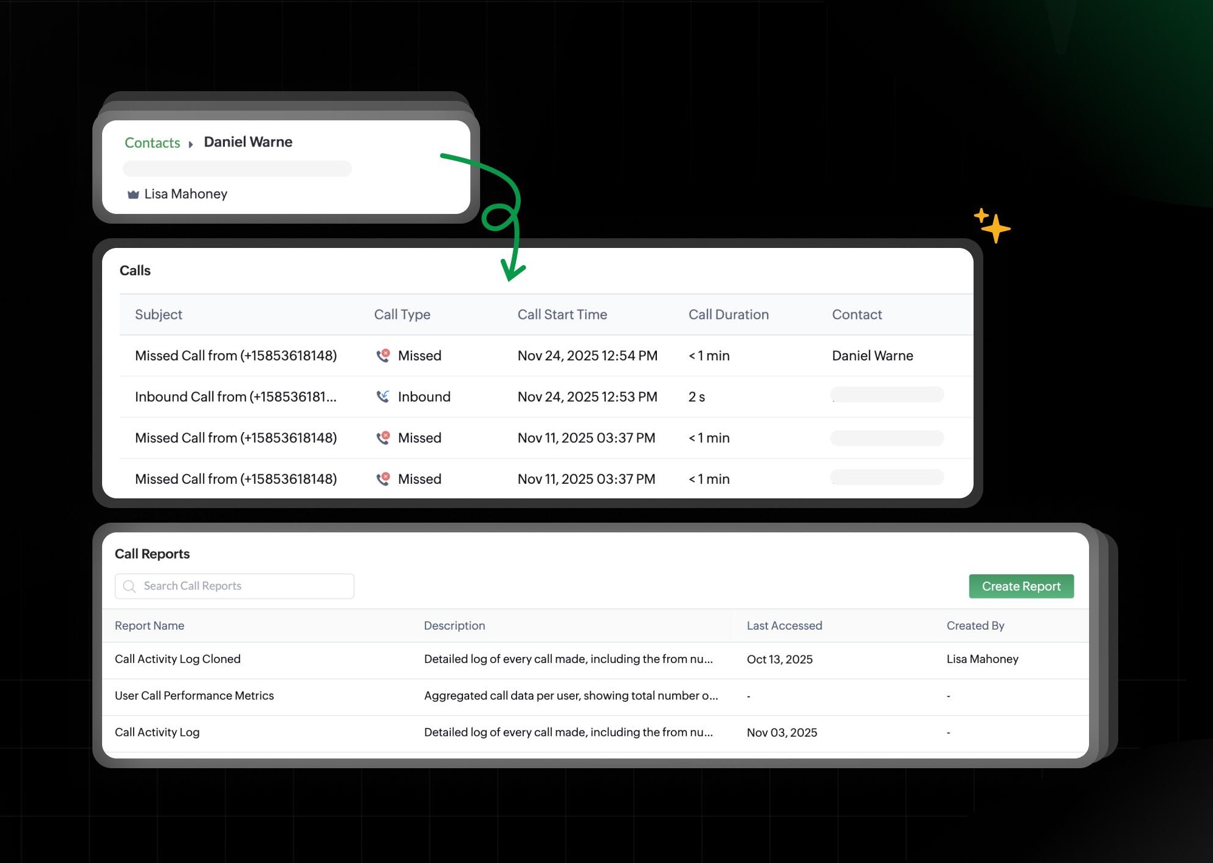Screen dimensions: 1213x863
Task: Click the Create Report button
Action: (x=1020, y=586)
